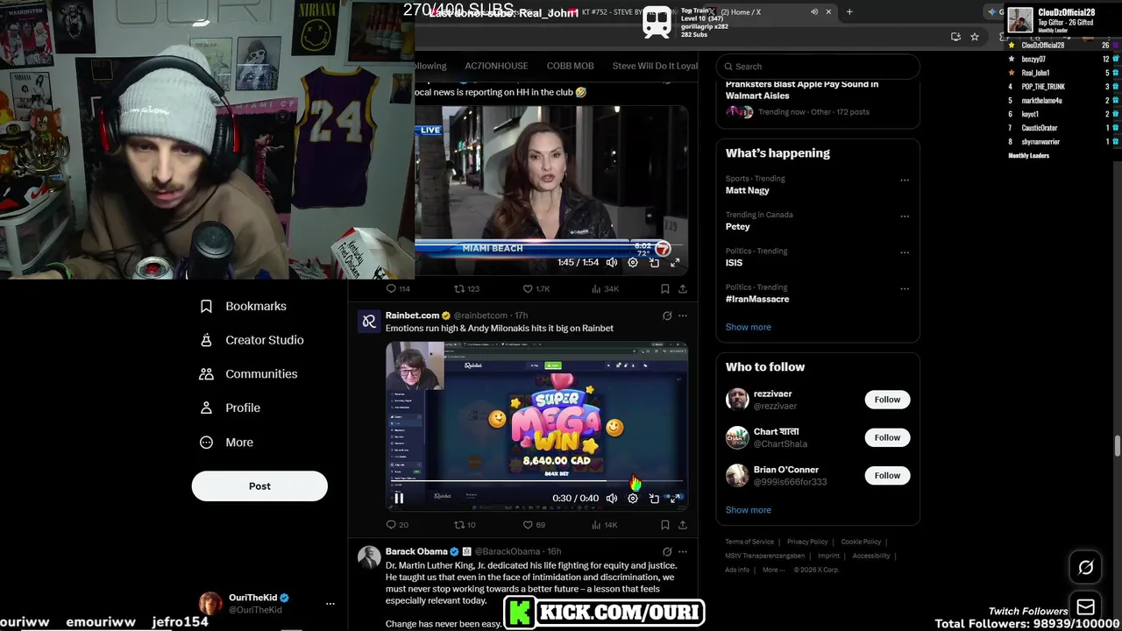Reply to the Rainbet post
1122x631 pixels.
[397, 525]
